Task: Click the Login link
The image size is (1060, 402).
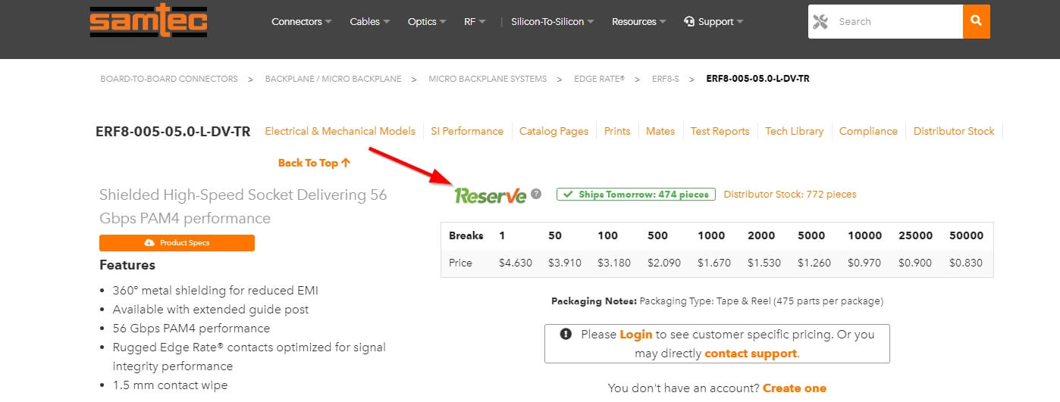Action: (636, 334)
